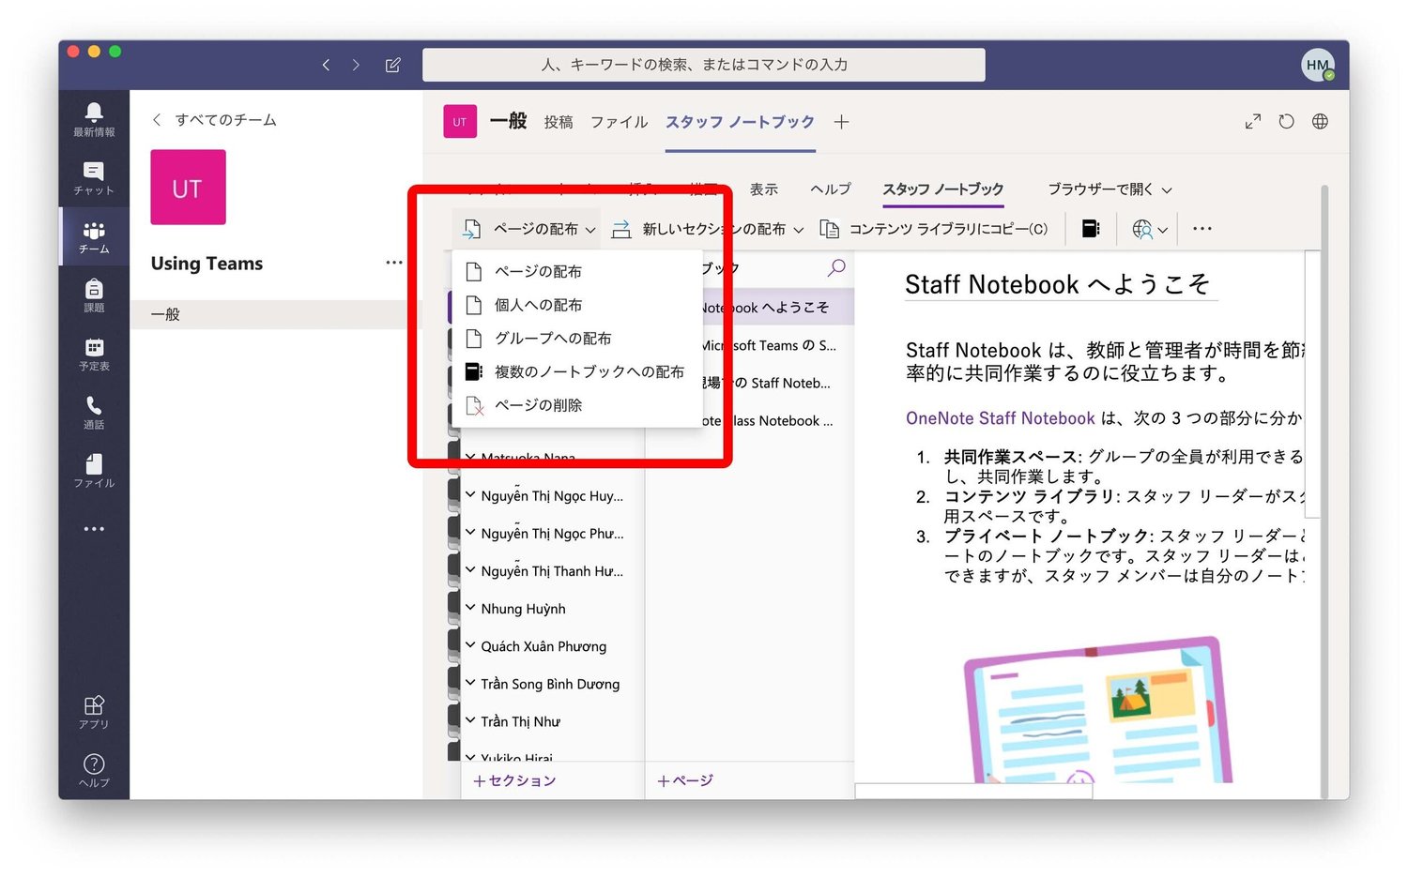Click the new chat compose icon

click(x=392, y=64)
